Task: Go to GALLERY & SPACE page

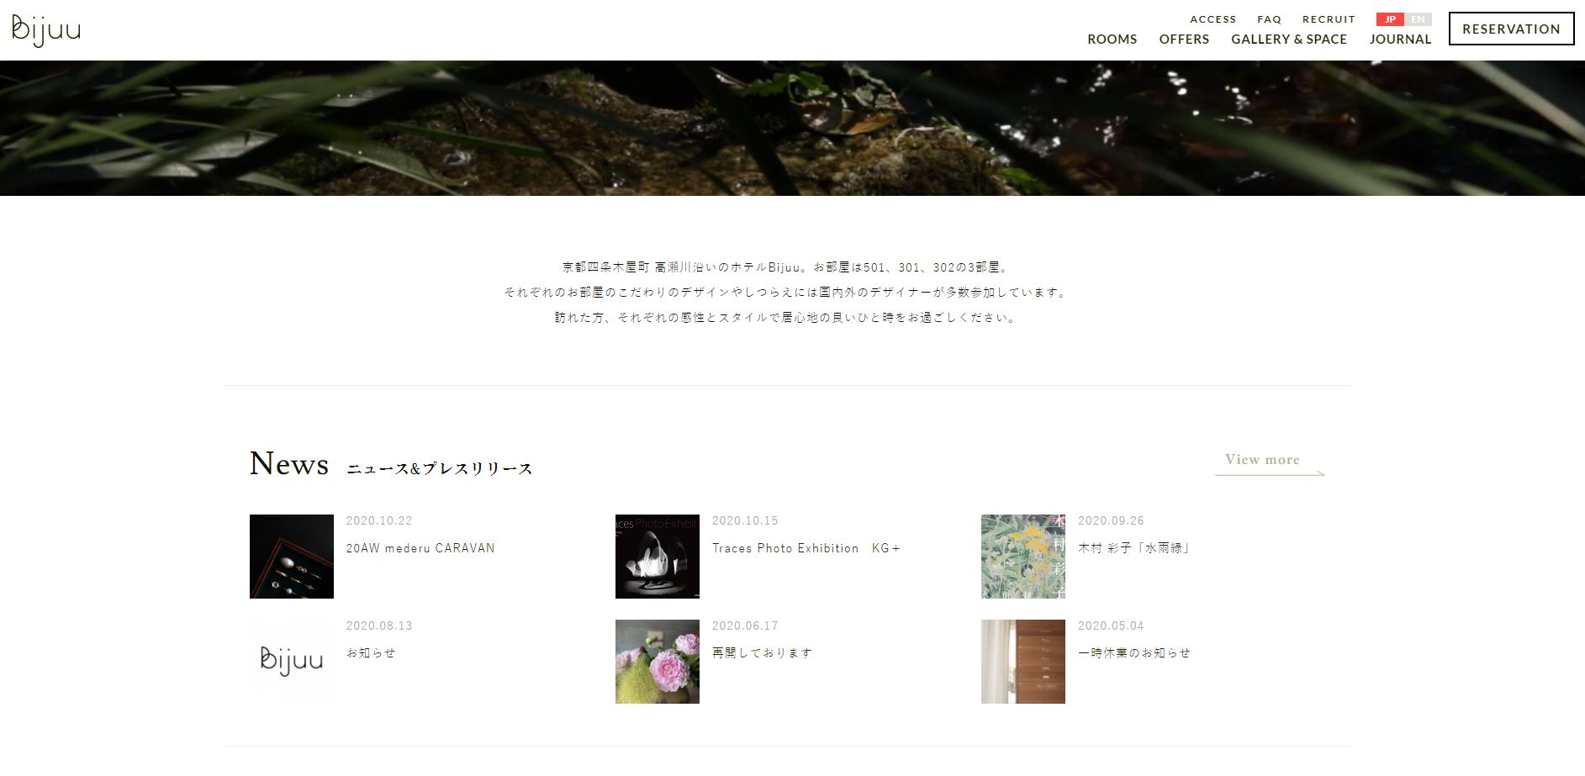Action: [1289, 40]
